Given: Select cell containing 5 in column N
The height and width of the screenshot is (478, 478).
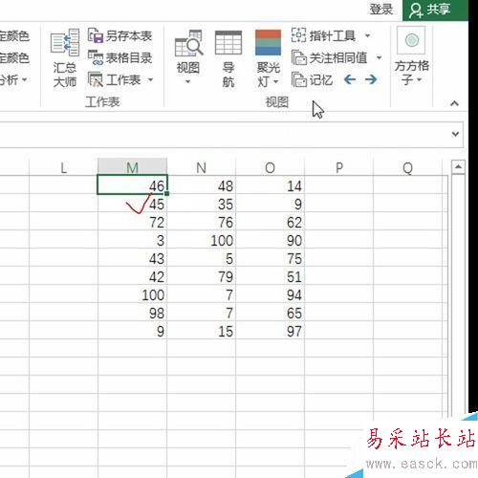Looking at the screenshot, I should tap(202, 257).
